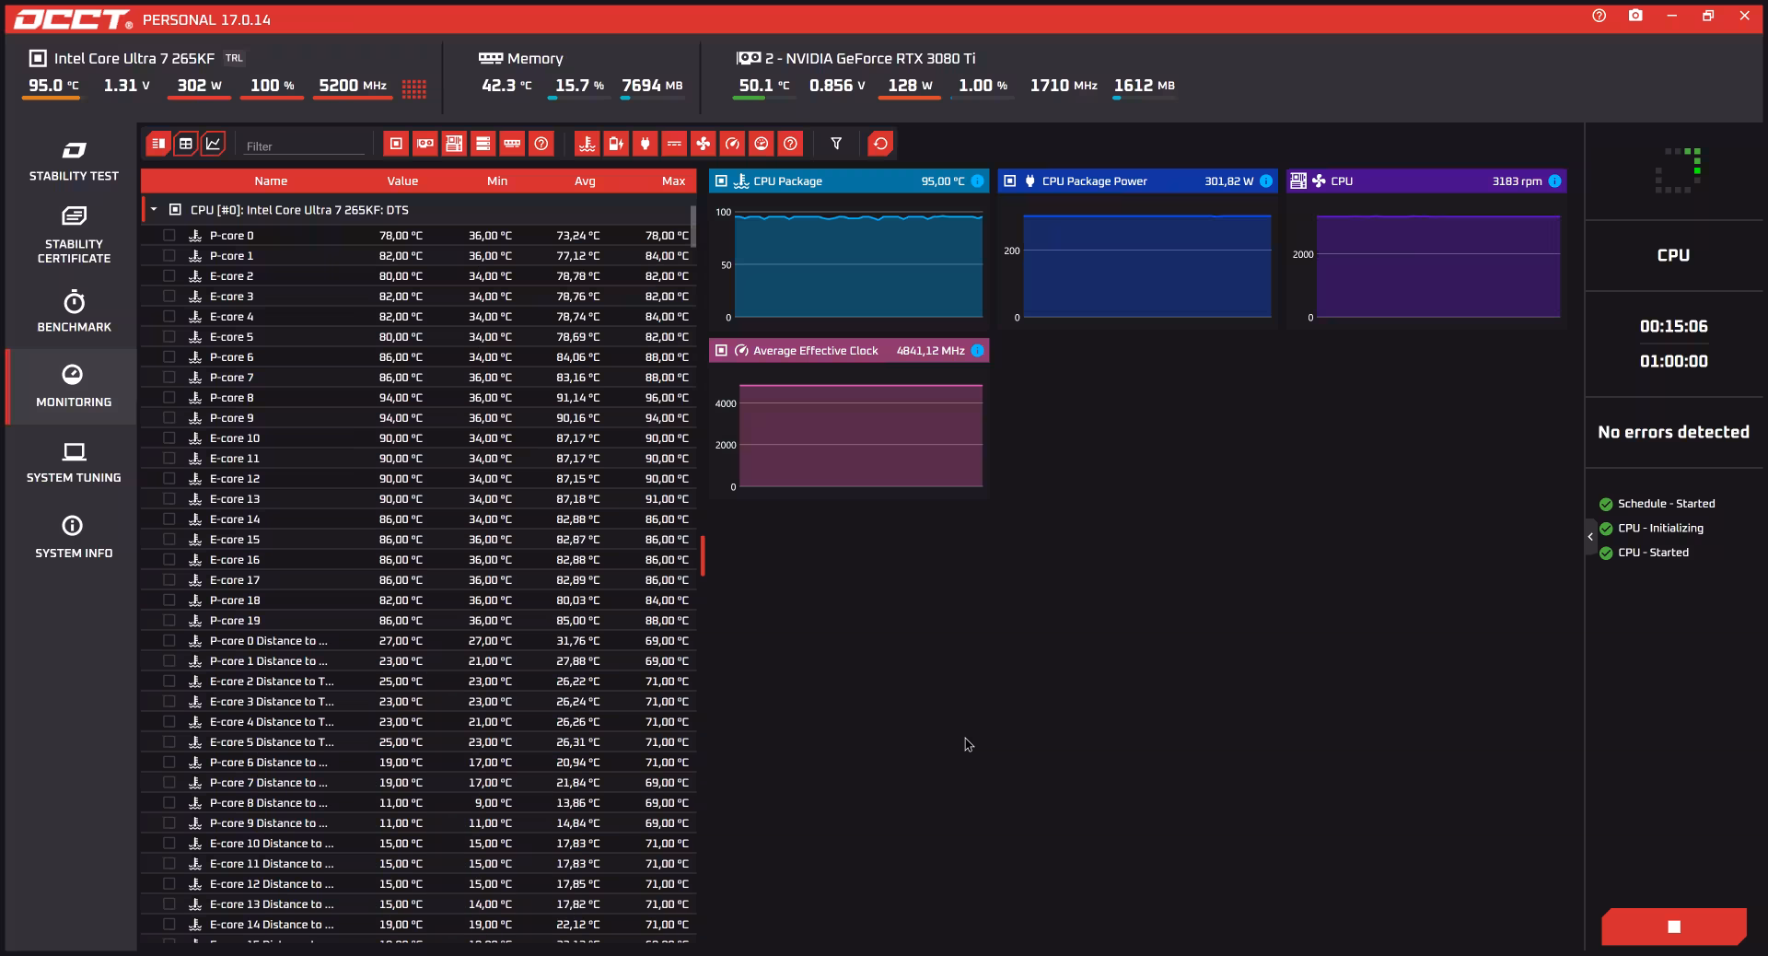
Task: Toggle the fan speed type filter
Action: pos(703,144)
